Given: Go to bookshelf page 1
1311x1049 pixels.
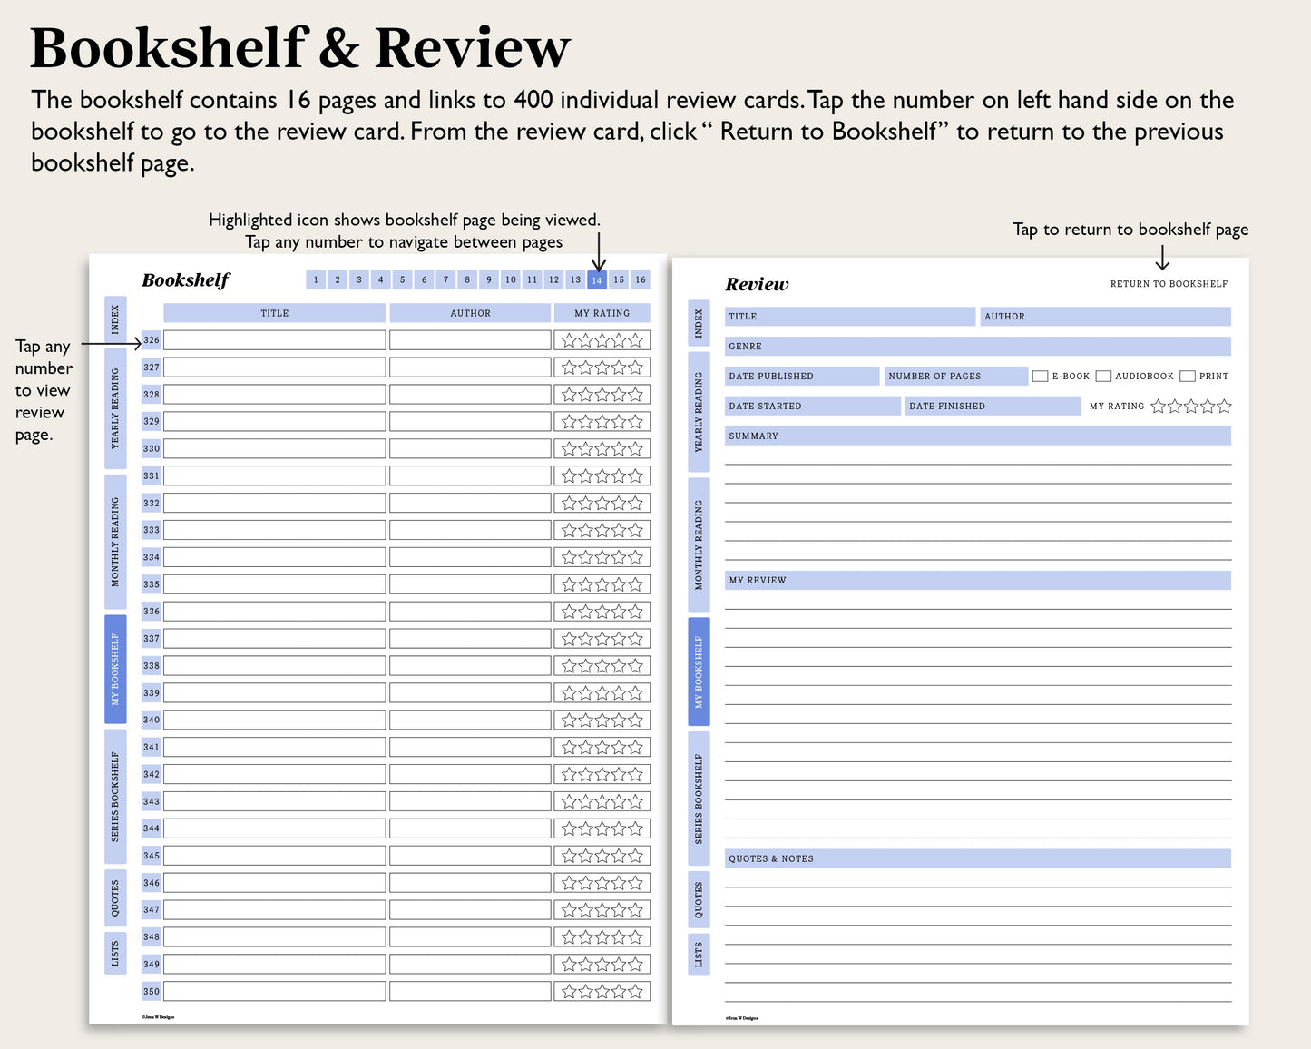Looking at the screenshot, I should tap(316, 279).
